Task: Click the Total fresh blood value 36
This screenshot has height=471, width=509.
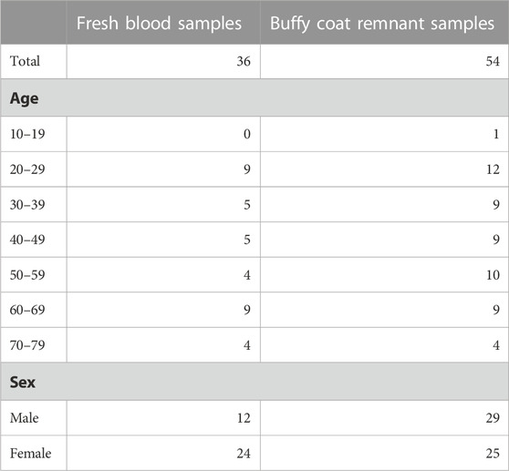Action: (x=244, y=61)
